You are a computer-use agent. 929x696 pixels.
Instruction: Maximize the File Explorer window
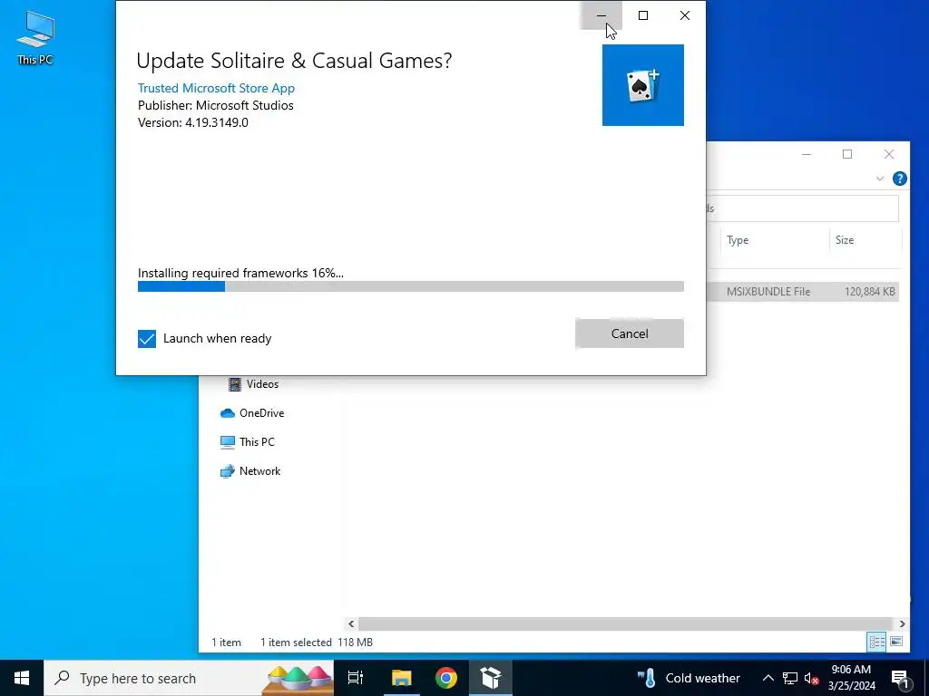pos(847,154)
